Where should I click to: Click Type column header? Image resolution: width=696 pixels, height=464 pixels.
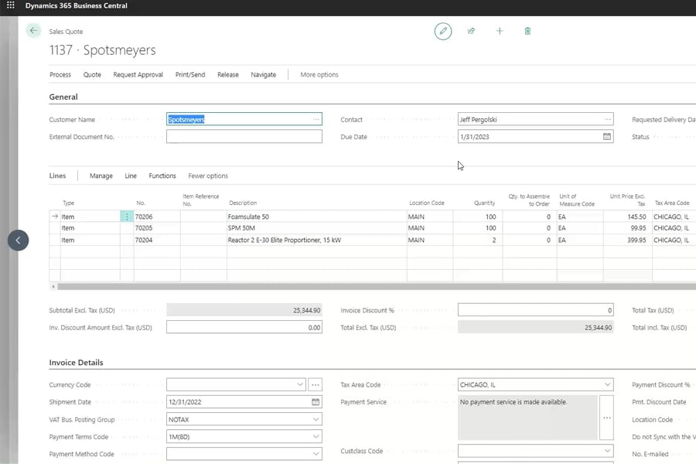pos(68,203)
